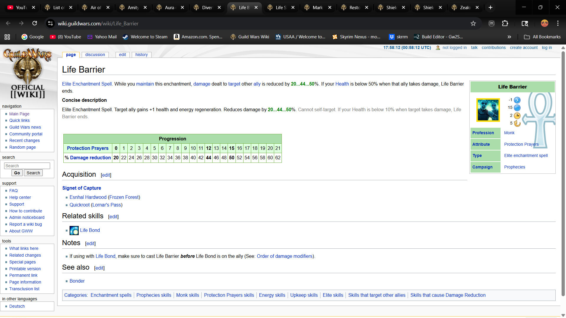Open the Chrome three-dot menu
The width and height of the screenshot is (566, 318).
(558, 23)
